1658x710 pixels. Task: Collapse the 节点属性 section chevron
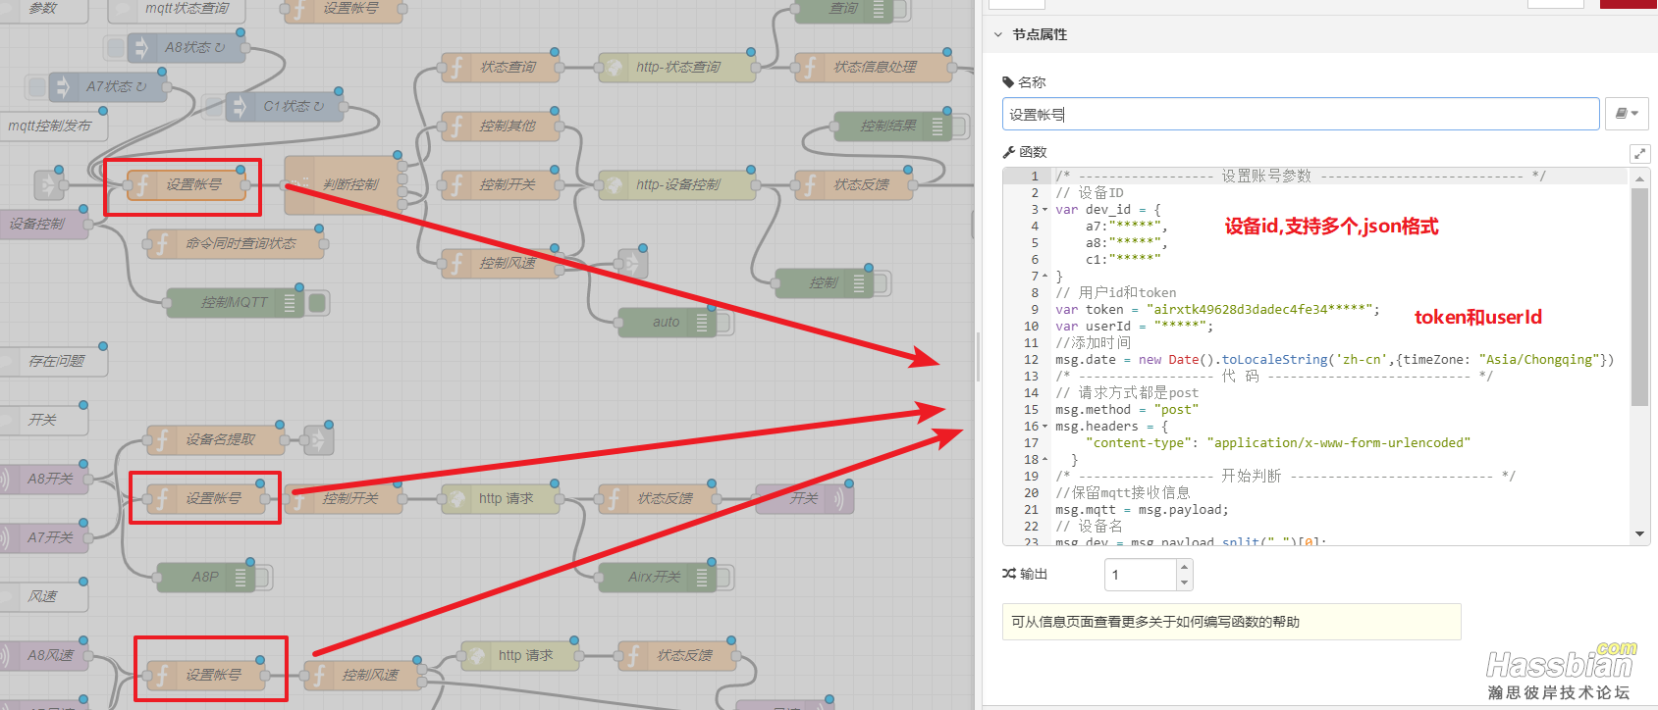coord(998,34)
